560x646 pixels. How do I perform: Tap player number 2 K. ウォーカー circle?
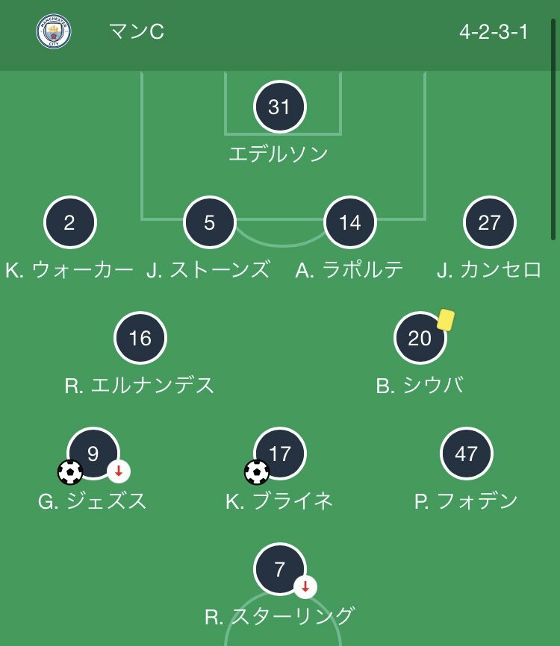[x=69, y=222]
